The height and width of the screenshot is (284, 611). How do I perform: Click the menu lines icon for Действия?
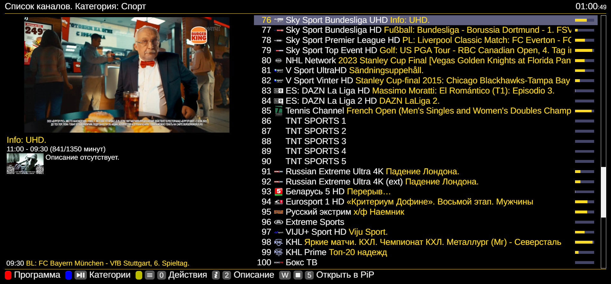(x=150, y=275)
